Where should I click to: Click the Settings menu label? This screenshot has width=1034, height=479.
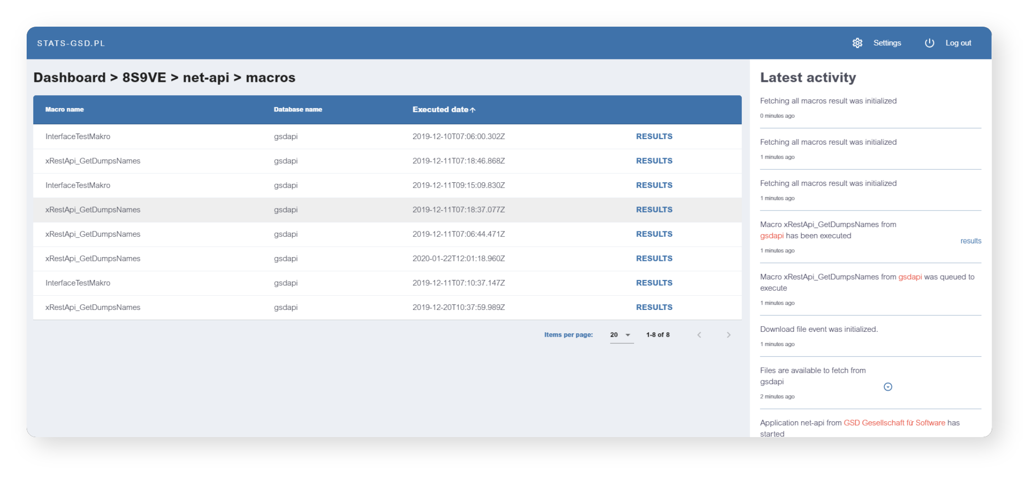(887, 43)
